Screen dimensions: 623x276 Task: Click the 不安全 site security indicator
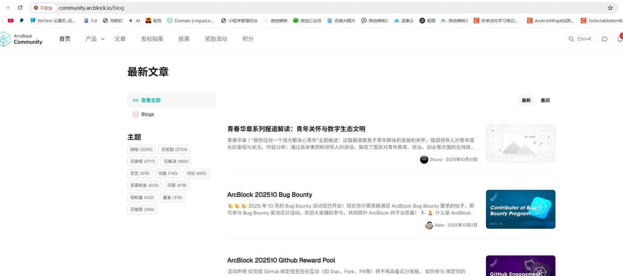tap(43, 8)
